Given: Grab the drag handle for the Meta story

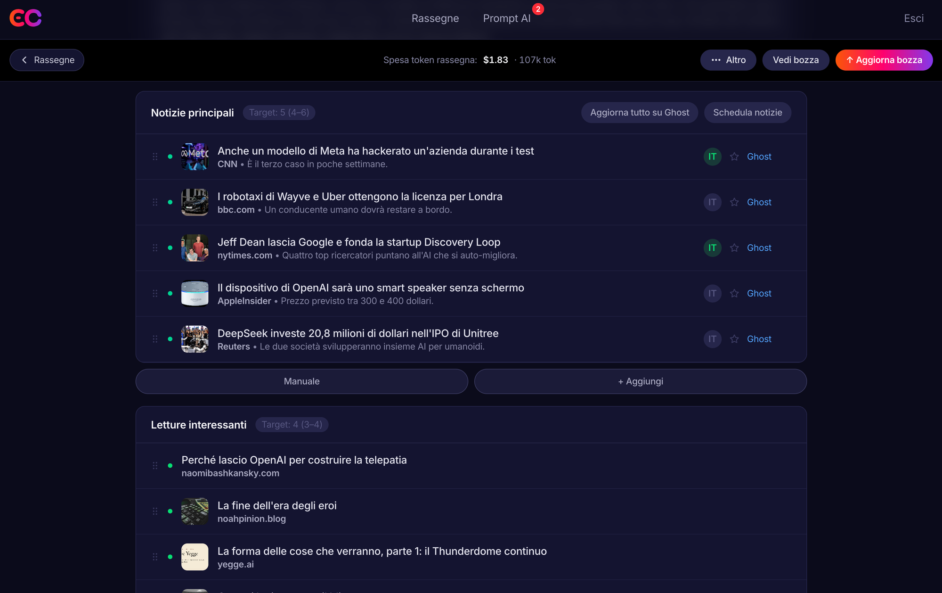Looking at the screenshot, I should coord(155,156).
